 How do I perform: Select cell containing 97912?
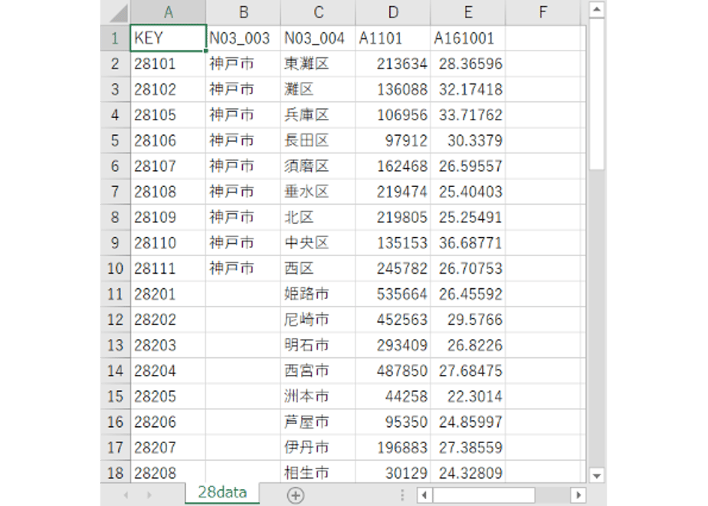393,140
